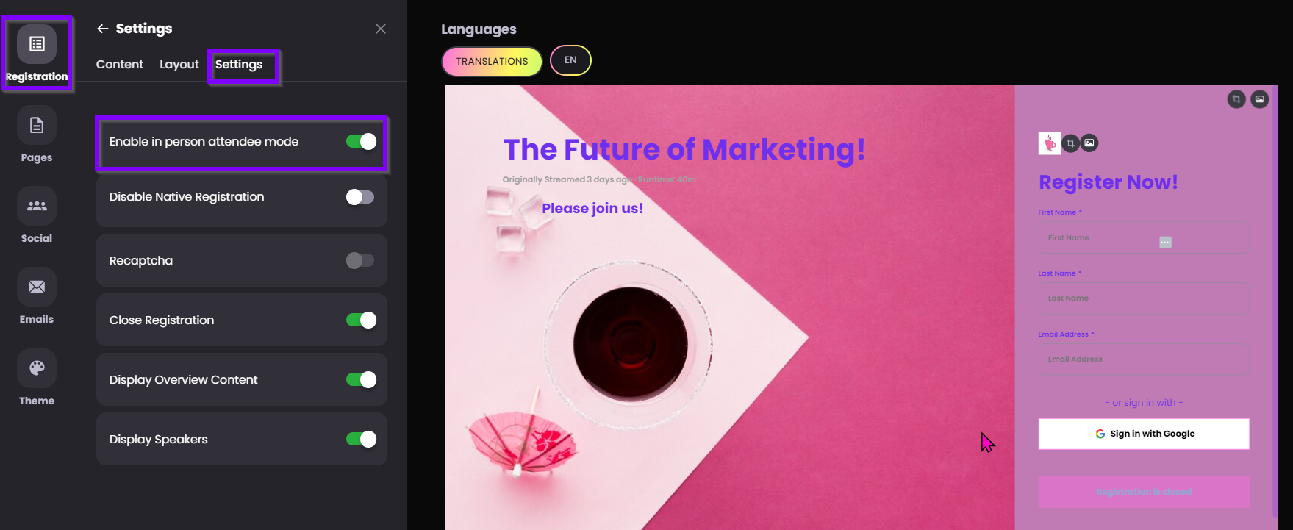Click the image icon at the preview's top right

coord(1260,99)
